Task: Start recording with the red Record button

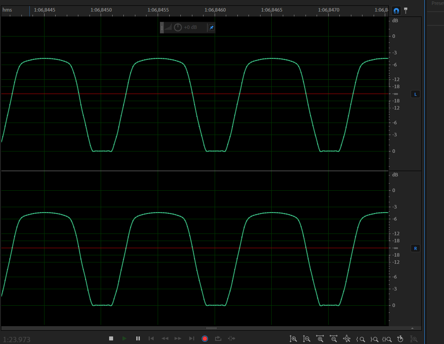Action: pyautogui.click(x=205, y=339)
